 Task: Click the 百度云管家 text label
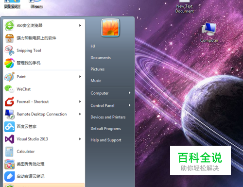[x=27, y=127]
